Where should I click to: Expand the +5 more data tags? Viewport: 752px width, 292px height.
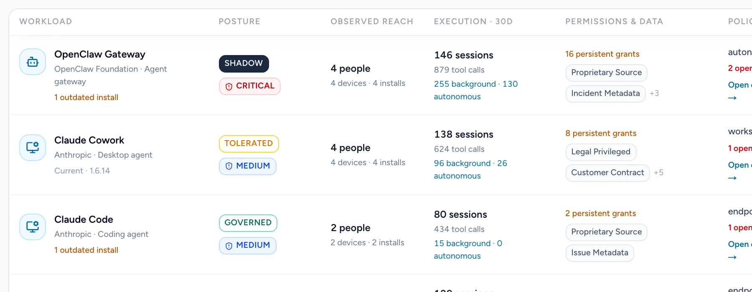pos(658,173)
